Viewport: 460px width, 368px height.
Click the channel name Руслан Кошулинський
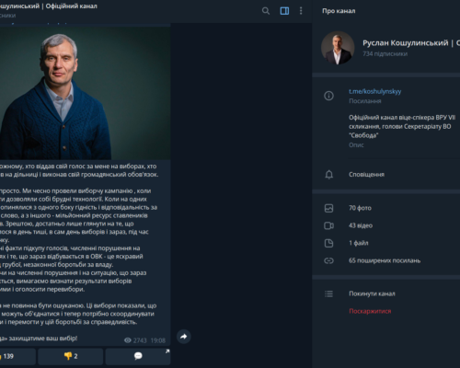tap(411, 43)
